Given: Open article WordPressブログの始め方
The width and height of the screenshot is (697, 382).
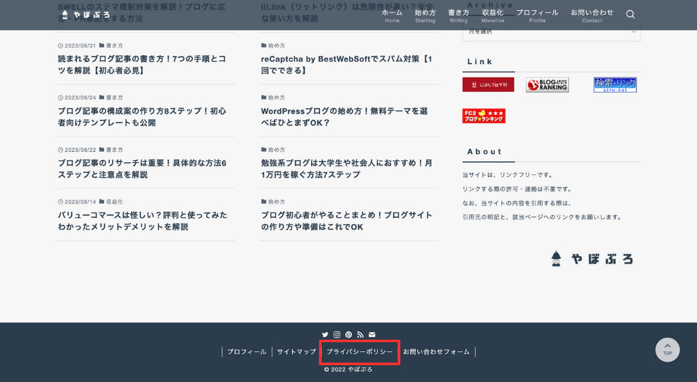Looking at the screenshot, I should tap(344, 116).
